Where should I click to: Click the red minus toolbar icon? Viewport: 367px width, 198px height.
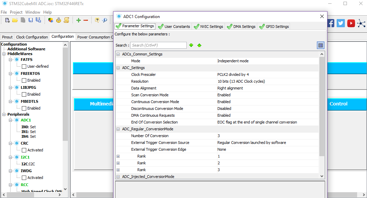(x=86, y=20)
